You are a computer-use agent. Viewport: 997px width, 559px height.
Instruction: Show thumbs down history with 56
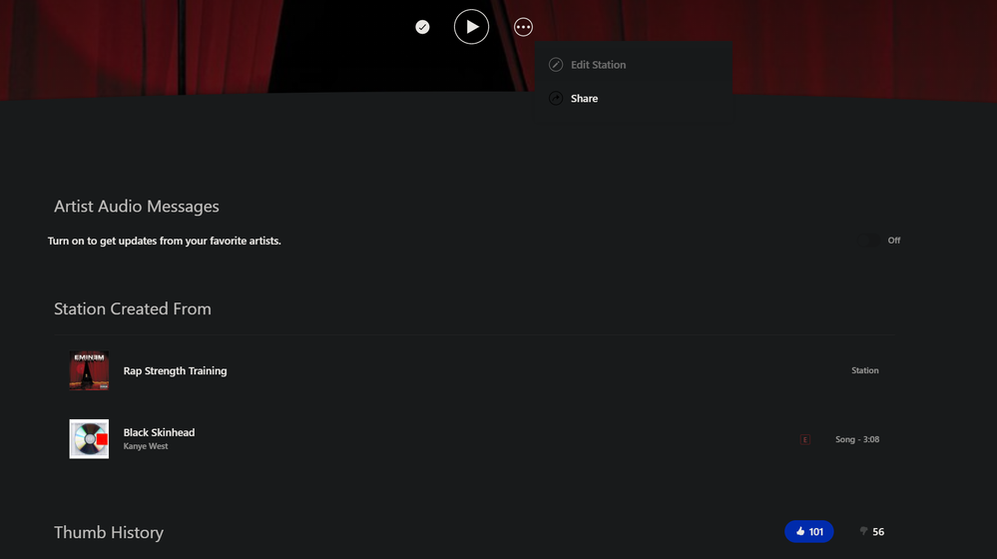click(871, 532)
